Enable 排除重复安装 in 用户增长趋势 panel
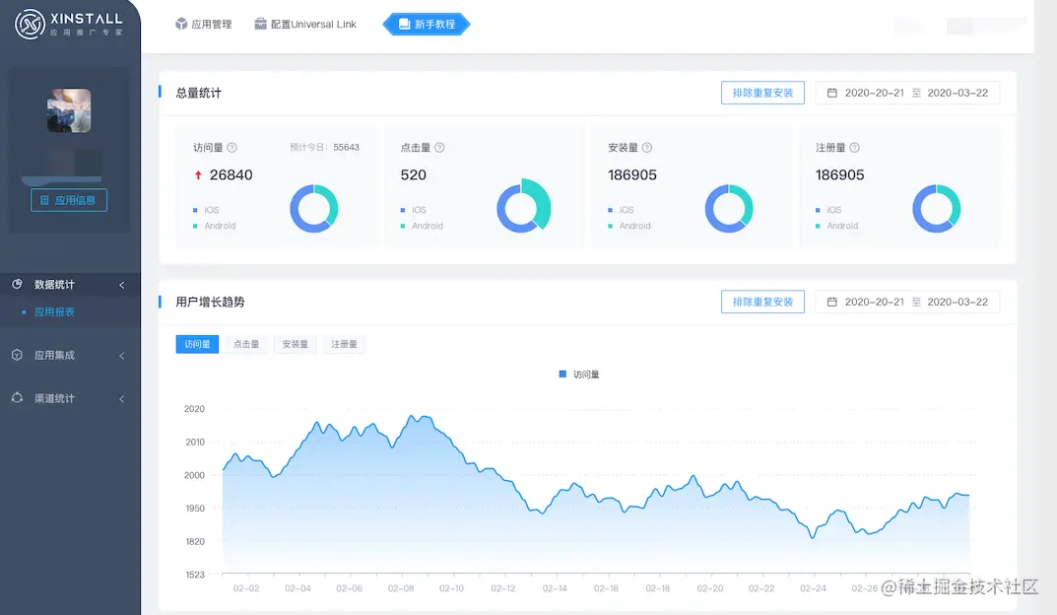Screen dimensions: 1057x615 [x=762, y=302]
